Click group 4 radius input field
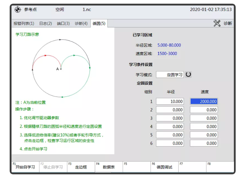 [x=170, y=126]
